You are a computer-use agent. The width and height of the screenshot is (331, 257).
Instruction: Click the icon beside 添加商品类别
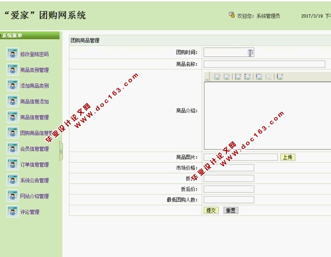click(12, 85)
